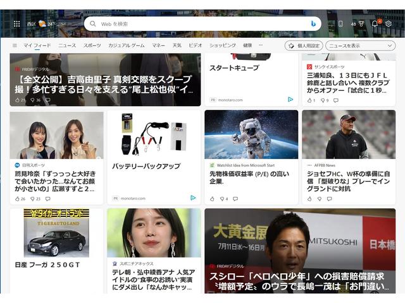Click the サンケイスポーツ source label
The image size is (405, 303).
tap(329, 67)
